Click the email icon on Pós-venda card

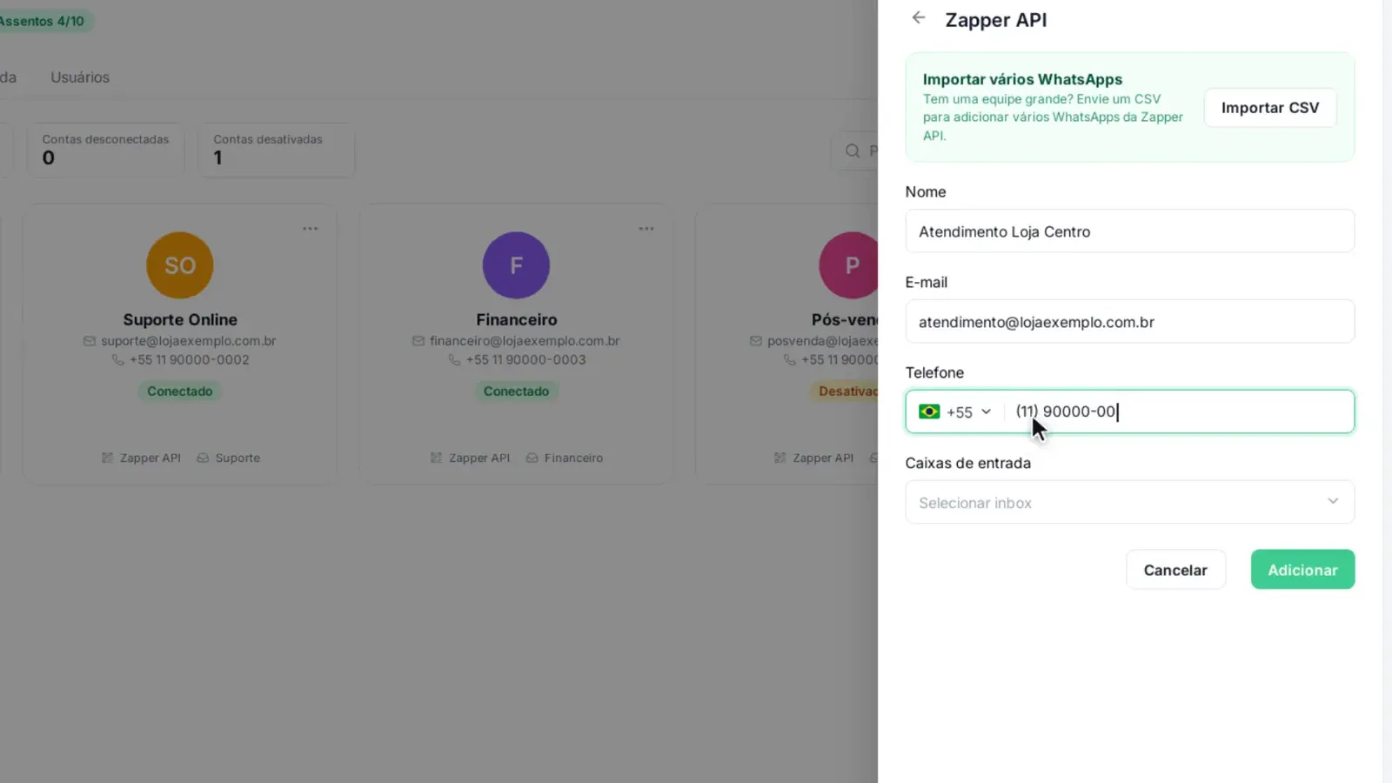click(756, 341)
